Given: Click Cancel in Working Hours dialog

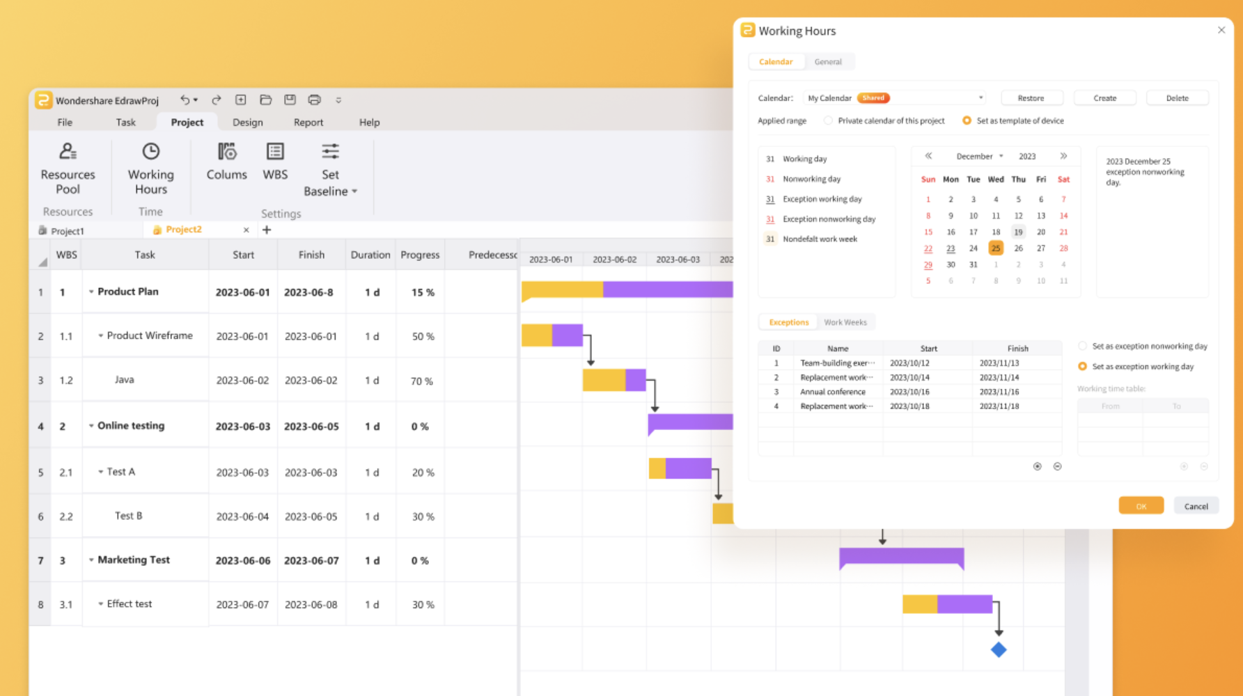Looking at the screenshot, I should (x=1196, y=506).
